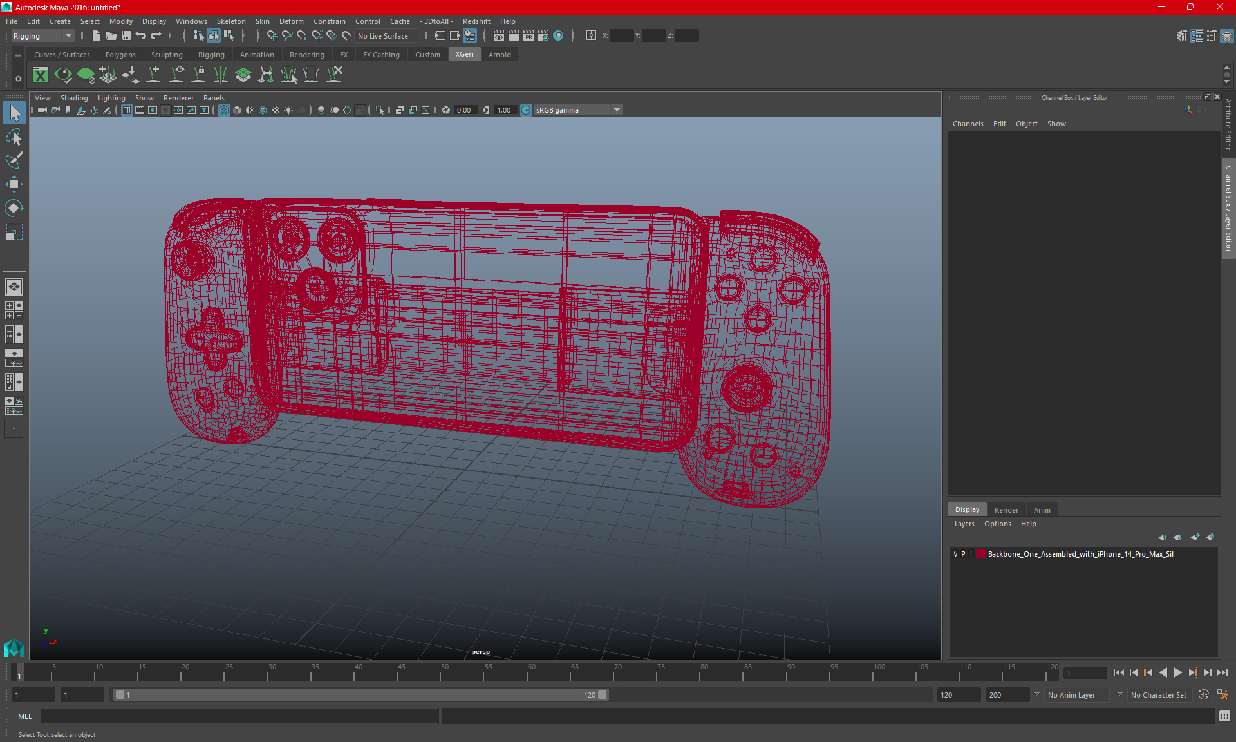Click the Save Scene disk icon
This screenshot has height=742, width=1236.
(126, 36)
